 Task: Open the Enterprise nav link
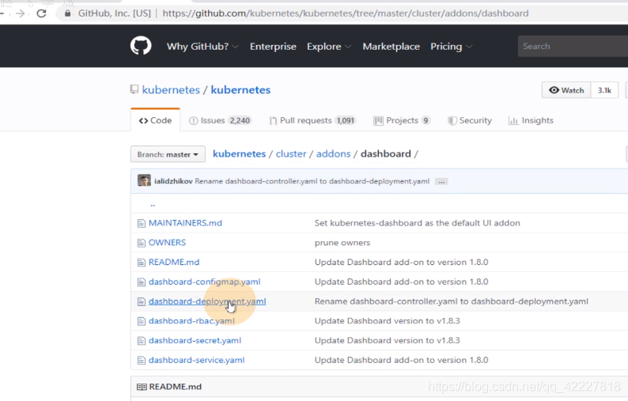coord(273,47)
